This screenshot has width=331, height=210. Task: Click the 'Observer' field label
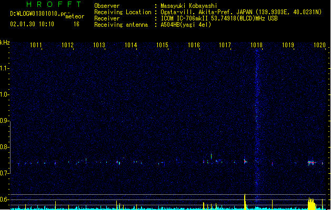click(107, 6)
